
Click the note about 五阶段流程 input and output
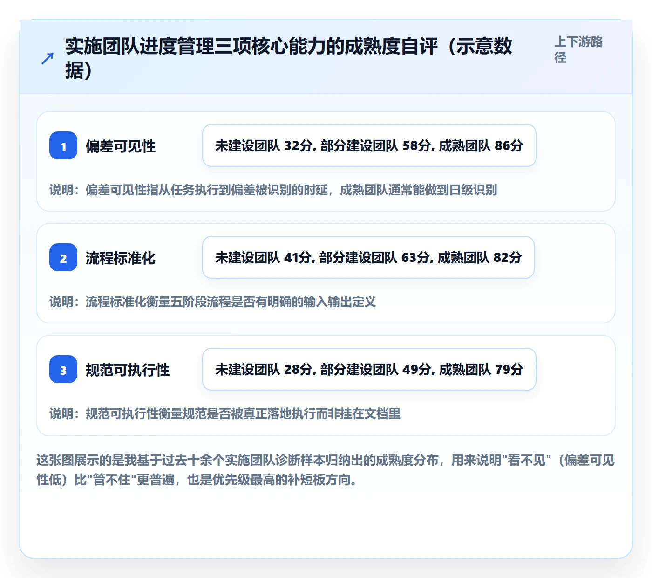[x=213, y=302]
